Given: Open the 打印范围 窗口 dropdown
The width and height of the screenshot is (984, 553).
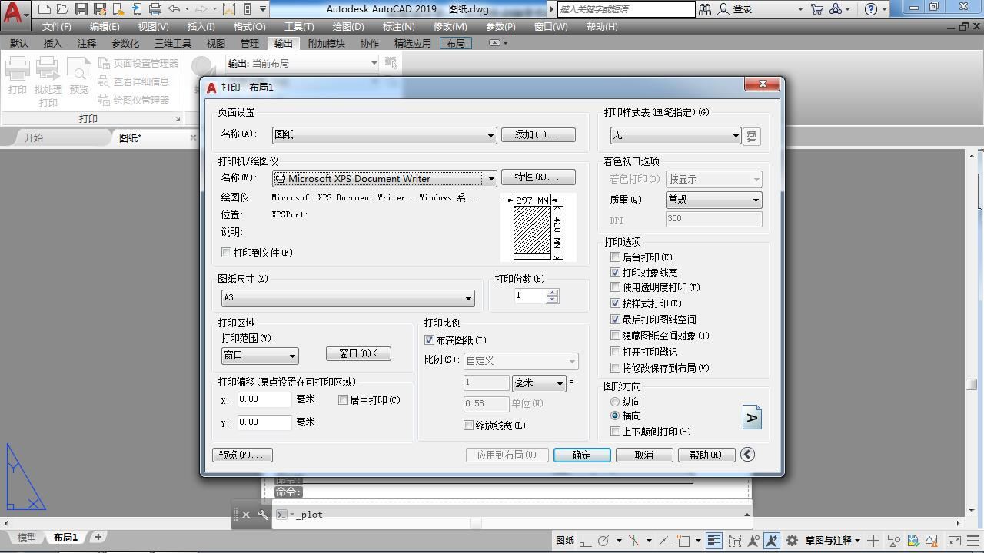Looking at the screenshot, I should pos(260,356).
